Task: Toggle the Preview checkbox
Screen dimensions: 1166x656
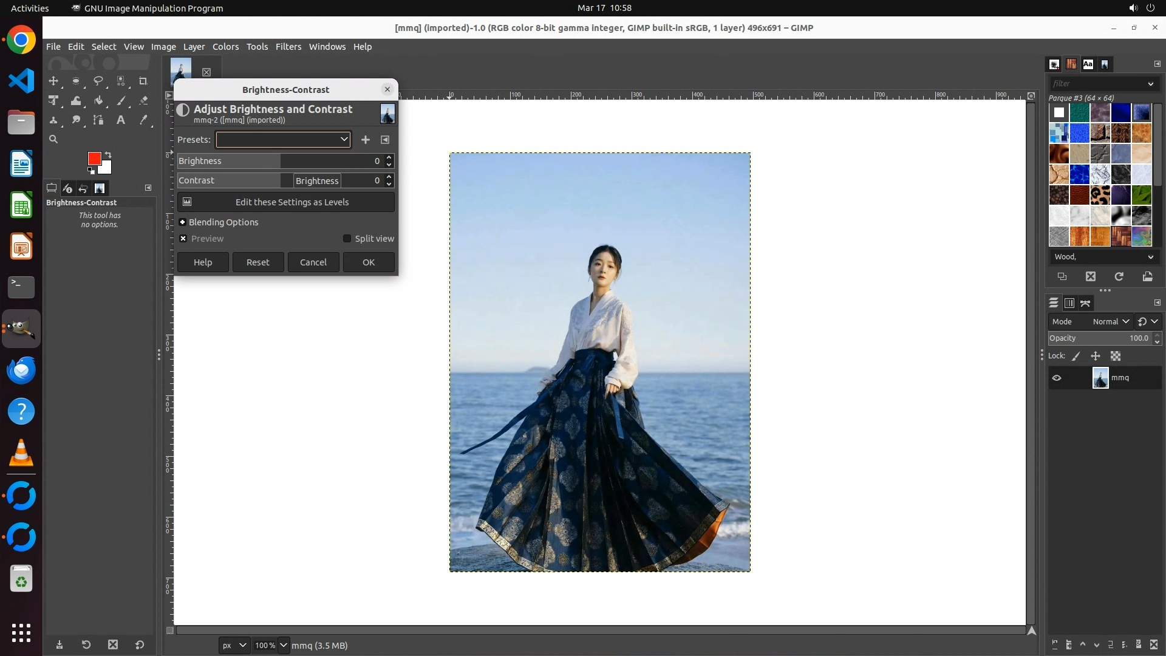Action: 183,239
